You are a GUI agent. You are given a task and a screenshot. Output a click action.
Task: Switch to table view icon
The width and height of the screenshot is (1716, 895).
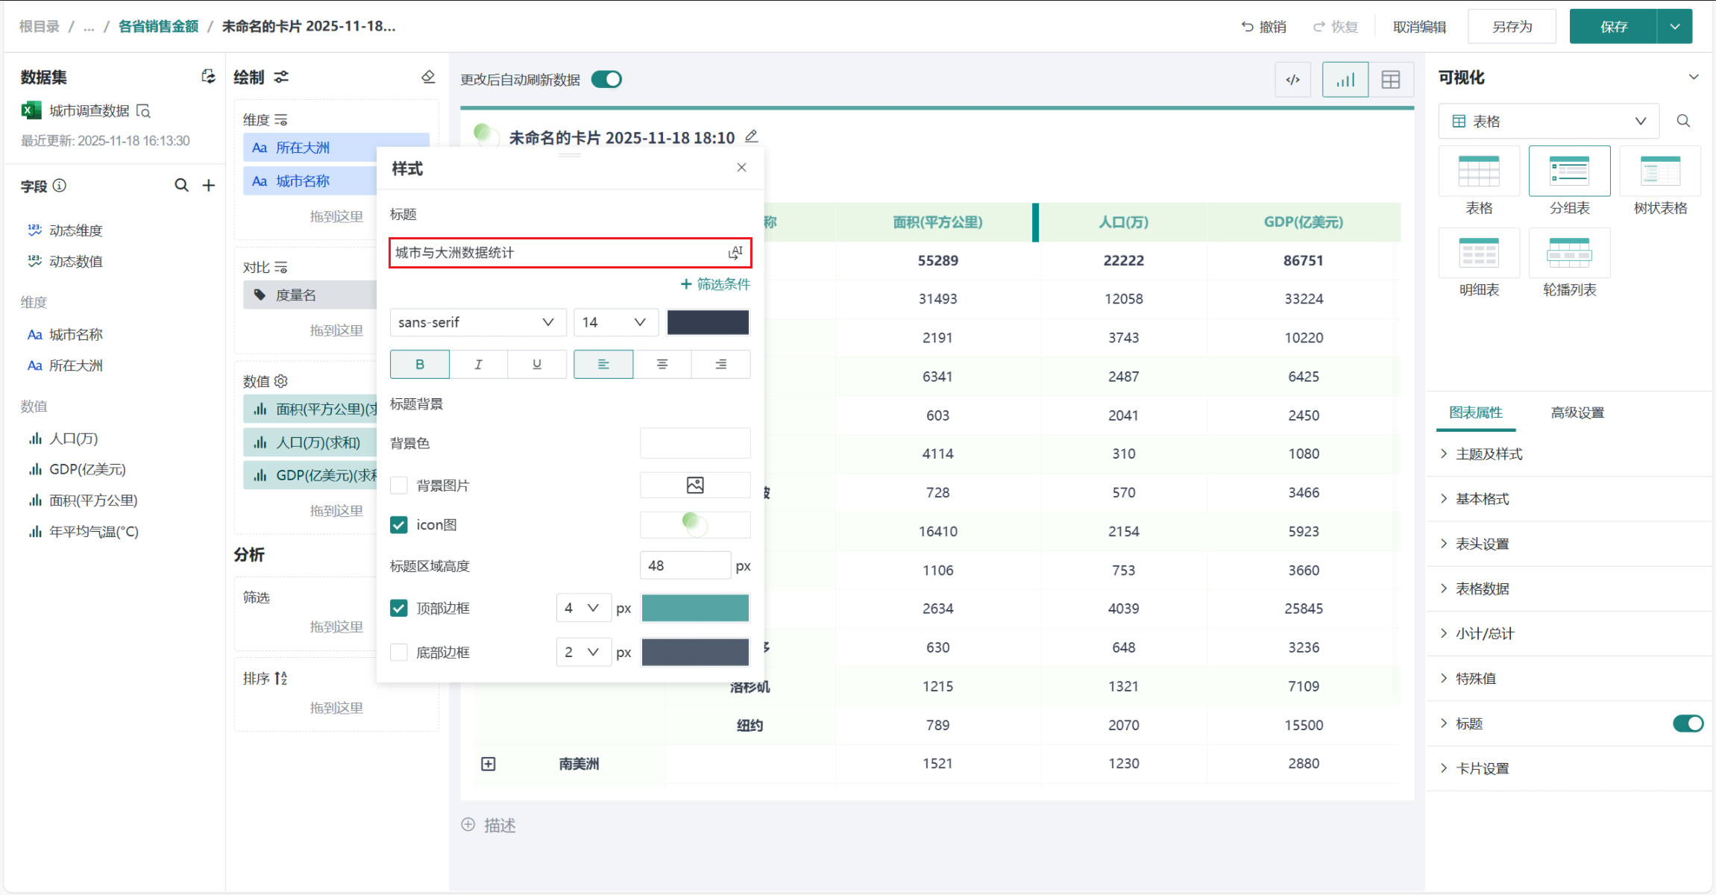[1390, 80]
